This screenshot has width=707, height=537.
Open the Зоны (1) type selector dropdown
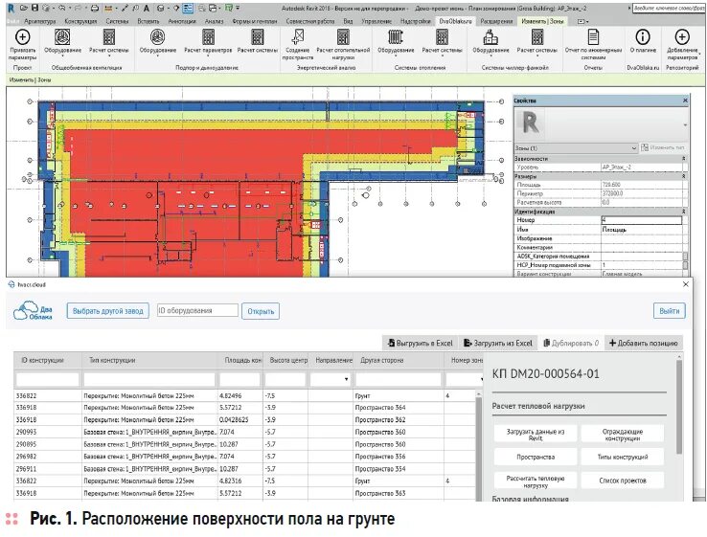(x=576, y=147)
